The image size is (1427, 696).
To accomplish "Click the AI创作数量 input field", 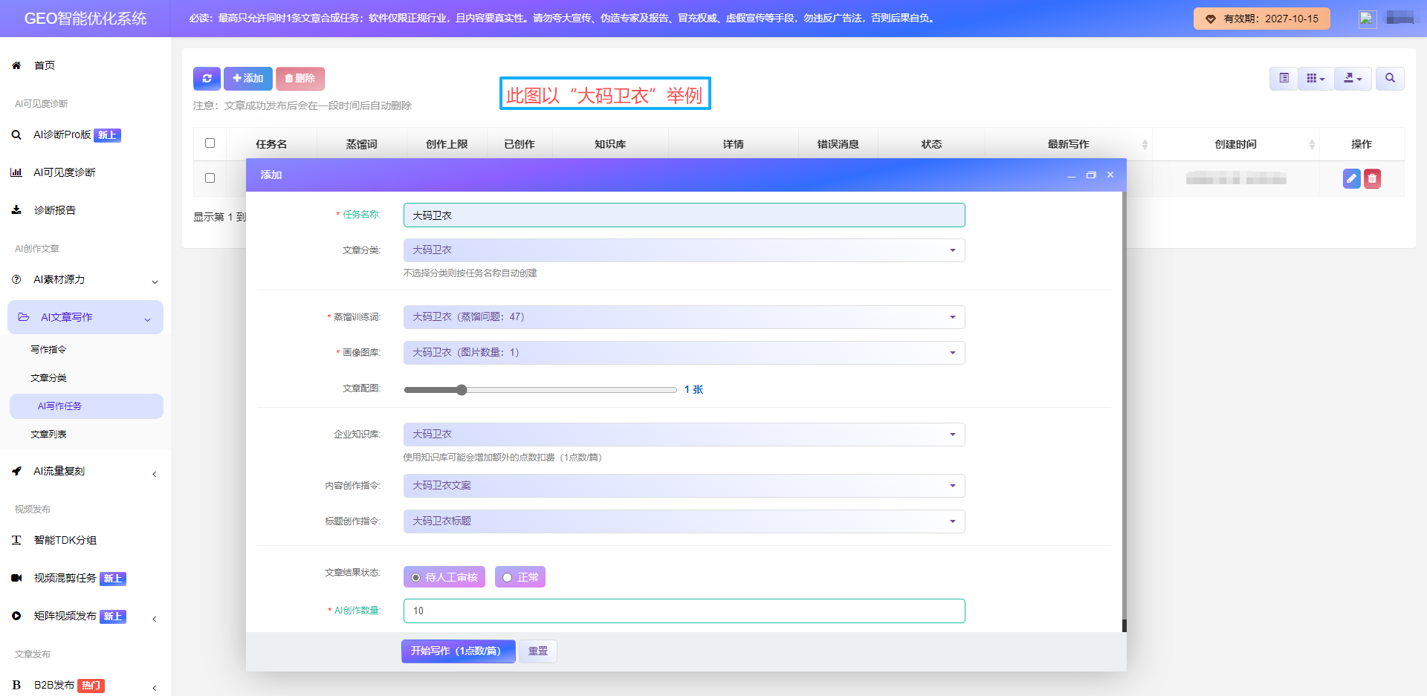I will 684,611.
